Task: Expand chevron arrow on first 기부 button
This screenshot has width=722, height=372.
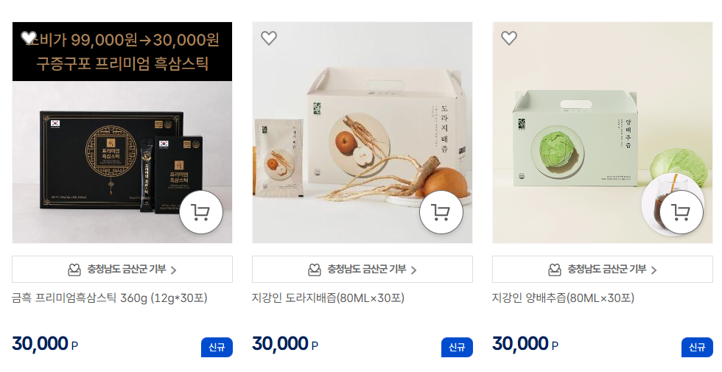Action: (174, 270)
